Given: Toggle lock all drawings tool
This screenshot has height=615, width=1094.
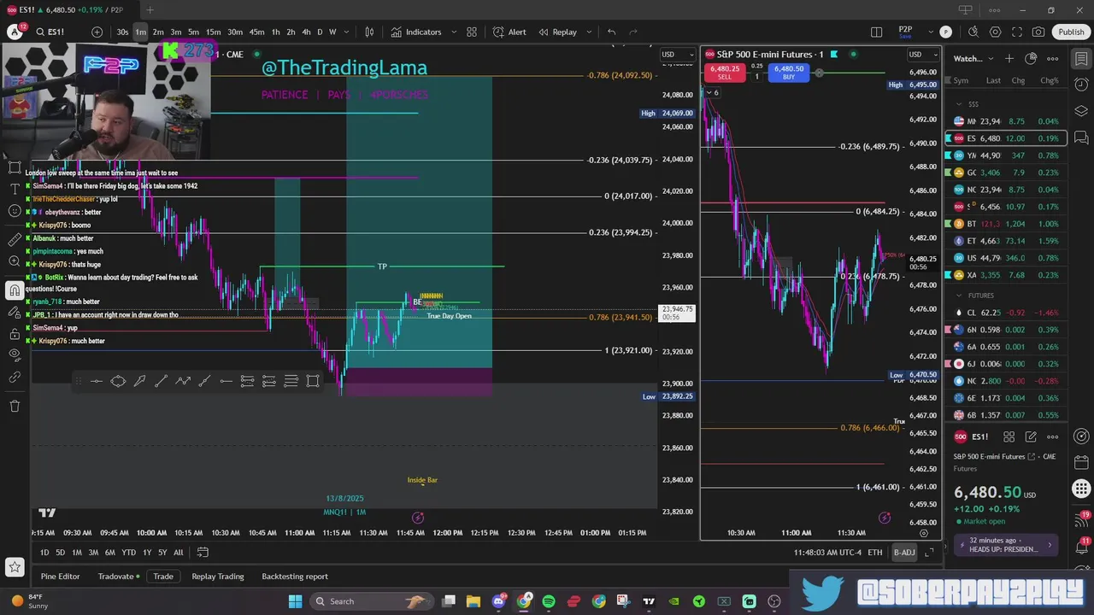Looking at the screenshot, I should [x=15, y=333].
